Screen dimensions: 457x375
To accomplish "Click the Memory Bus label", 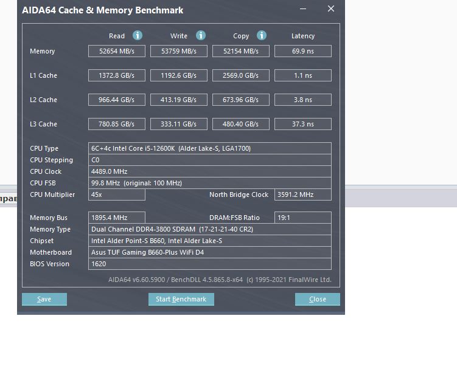I will tap(49, 218).
